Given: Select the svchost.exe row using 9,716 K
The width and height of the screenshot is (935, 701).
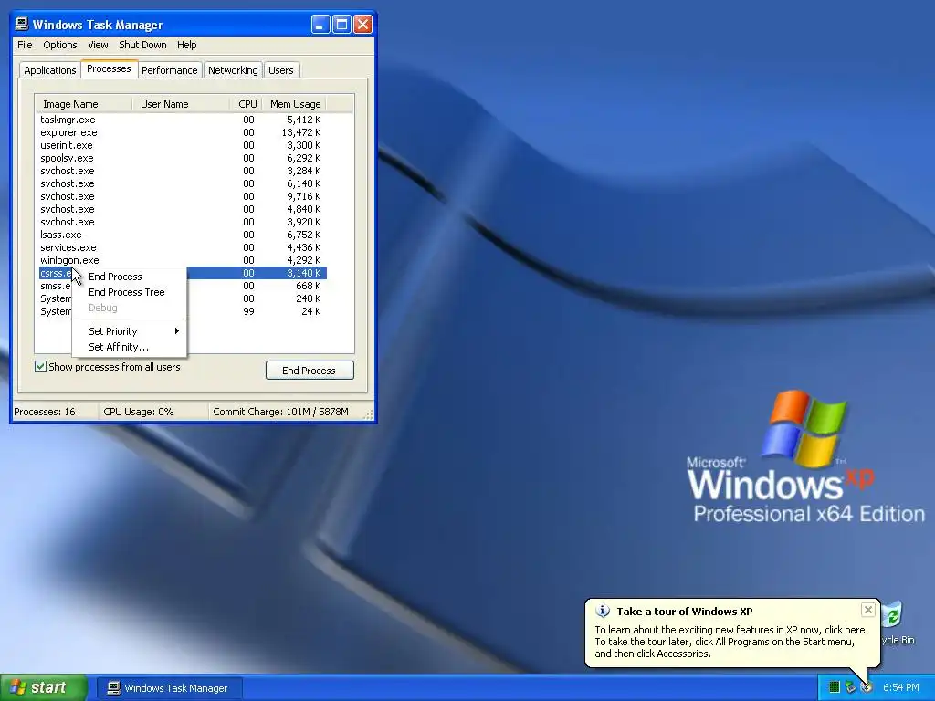Looking at the screenshot, I should click(181, 196).
